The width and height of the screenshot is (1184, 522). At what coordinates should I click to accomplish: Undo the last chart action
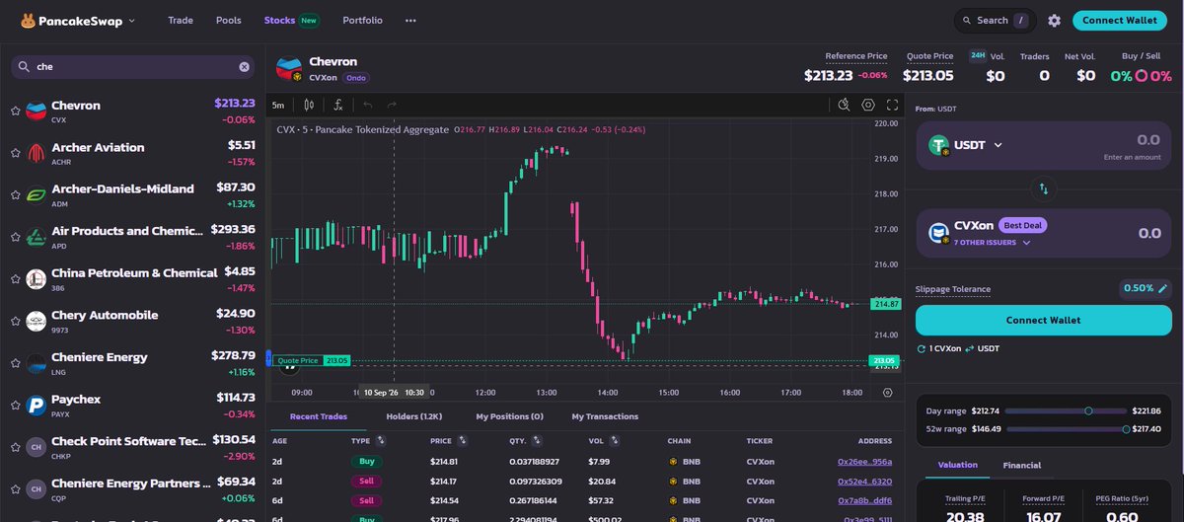pos(367,105)
